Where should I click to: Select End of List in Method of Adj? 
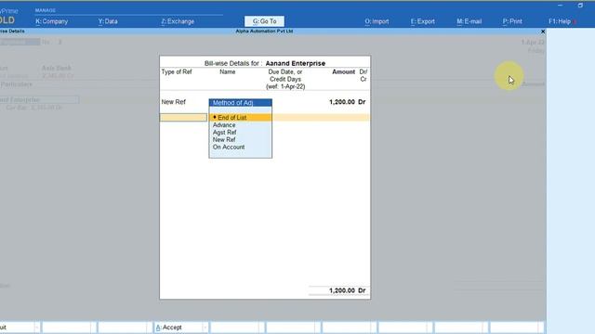[x=240, y=118]
